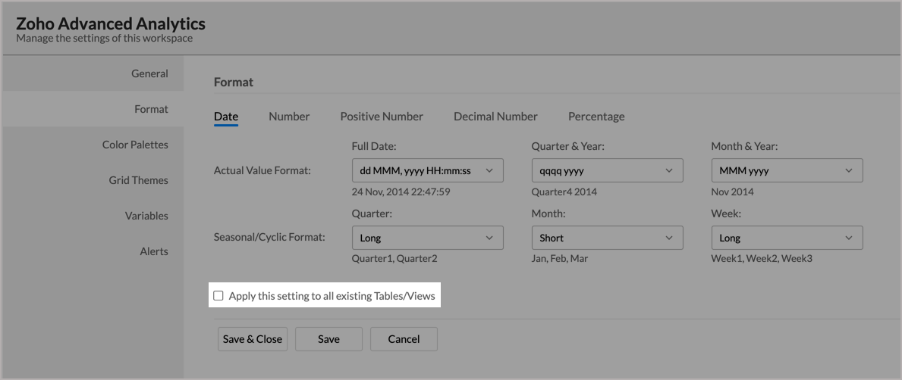Cancel the format changes

point(404,338)
